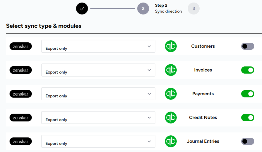Click the 'Sync direction' step label
The image size is (262, 152).
(x=168, y=11)
